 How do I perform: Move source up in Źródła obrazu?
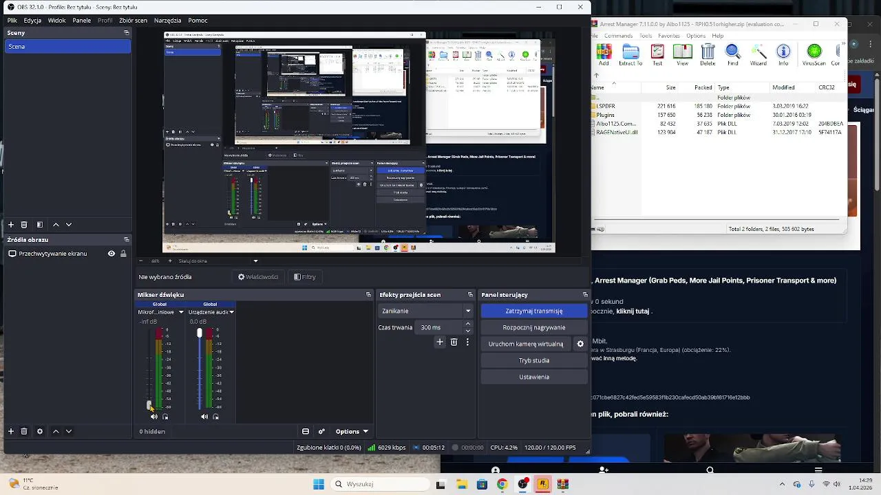[x=56, y=431]
